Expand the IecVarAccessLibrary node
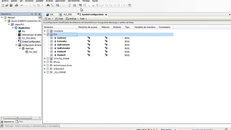Screen dimensions: 231x130 45,65
